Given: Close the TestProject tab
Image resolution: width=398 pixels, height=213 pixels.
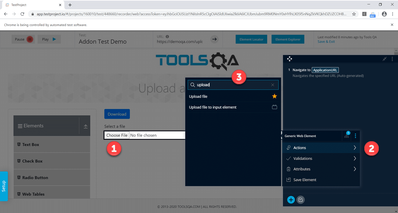Looking at the screenshot, I should coord(60,5).
